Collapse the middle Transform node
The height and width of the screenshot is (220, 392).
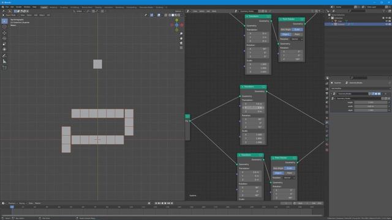point(243,87)
